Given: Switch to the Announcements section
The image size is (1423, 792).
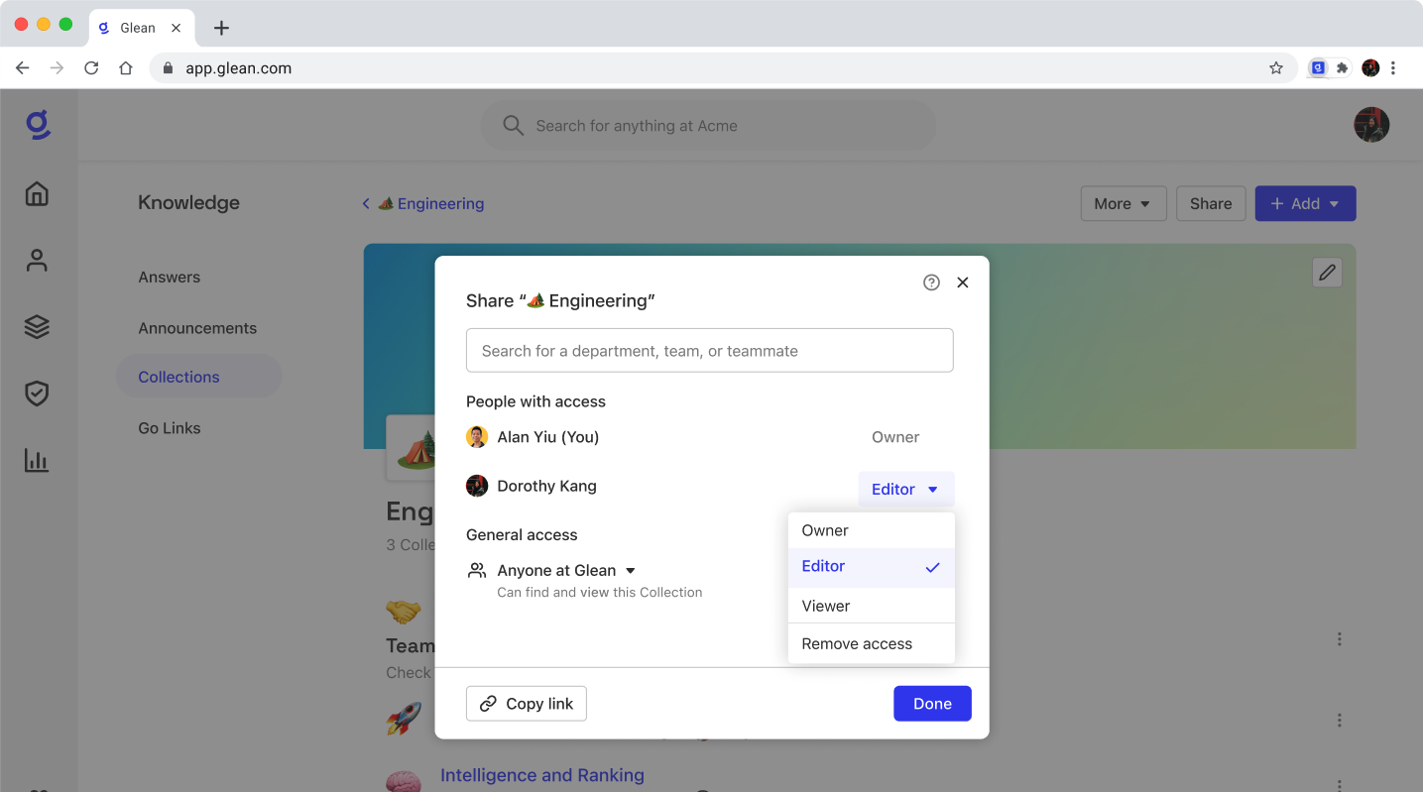Looking at the screenshot, I should [x=196, y=327].
